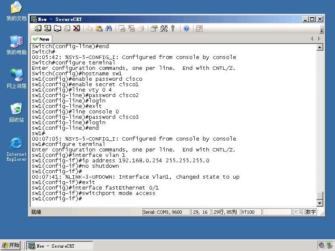The height and width of the screenshot is (251, 335).
Task: Click the 'Interface Vlan1, changed state to up' line
Action: 136,177
